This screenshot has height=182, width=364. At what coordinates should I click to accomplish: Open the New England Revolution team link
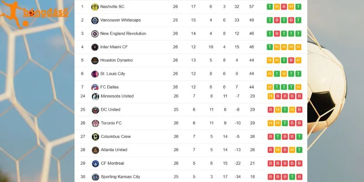click(123, 33)
